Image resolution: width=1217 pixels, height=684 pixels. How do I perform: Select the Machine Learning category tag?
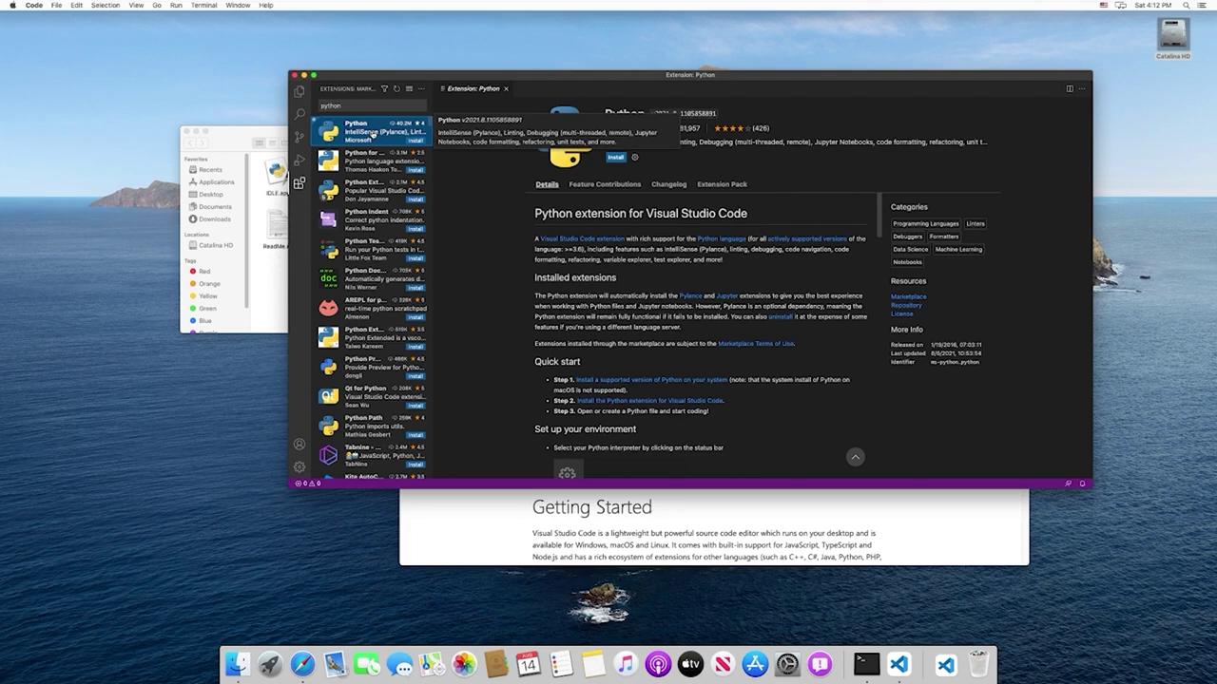pyautogui.click(x=957, y=250)
